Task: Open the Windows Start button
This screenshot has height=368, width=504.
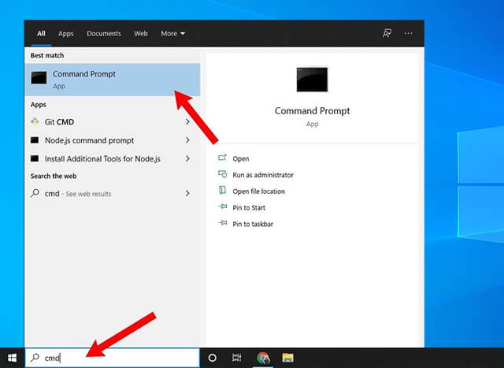Action: 13,358
